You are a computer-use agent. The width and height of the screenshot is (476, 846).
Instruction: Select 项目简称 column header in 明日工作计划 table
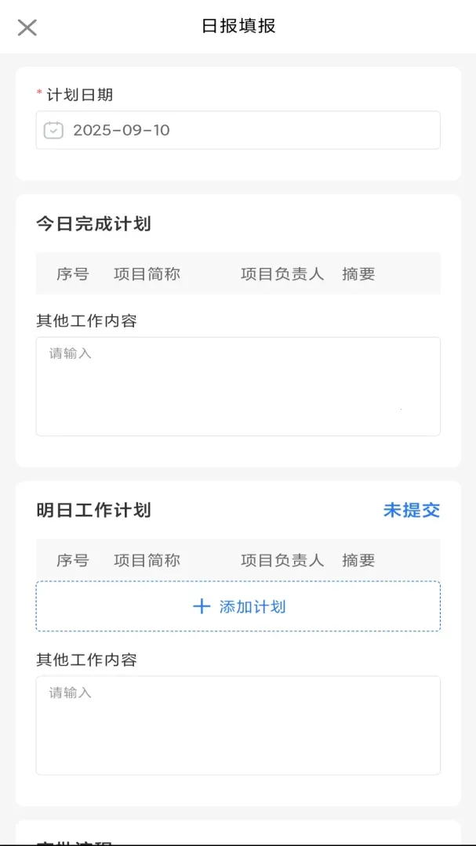147,561
